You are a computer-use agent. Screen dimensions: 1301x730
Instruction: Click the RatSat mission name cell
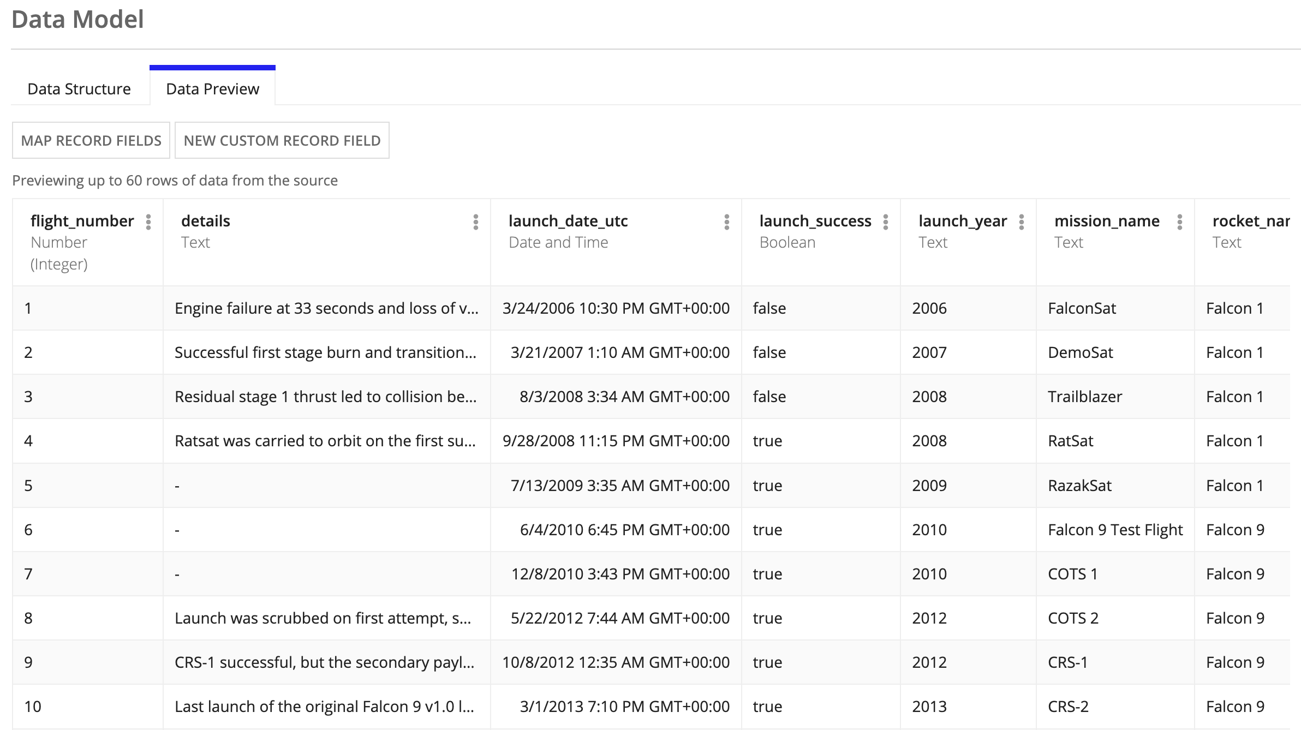click(1115, 441)
